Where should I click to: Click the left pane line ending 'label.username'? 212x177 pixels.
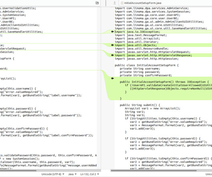(x=41, y=95)
